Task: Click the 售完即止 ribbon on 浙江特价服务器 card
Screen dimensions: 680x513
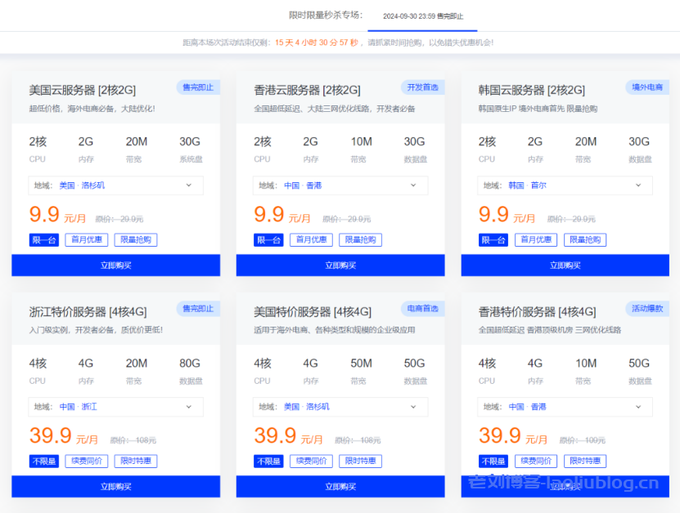Action: pyautogui.click(x=196, y=309)
